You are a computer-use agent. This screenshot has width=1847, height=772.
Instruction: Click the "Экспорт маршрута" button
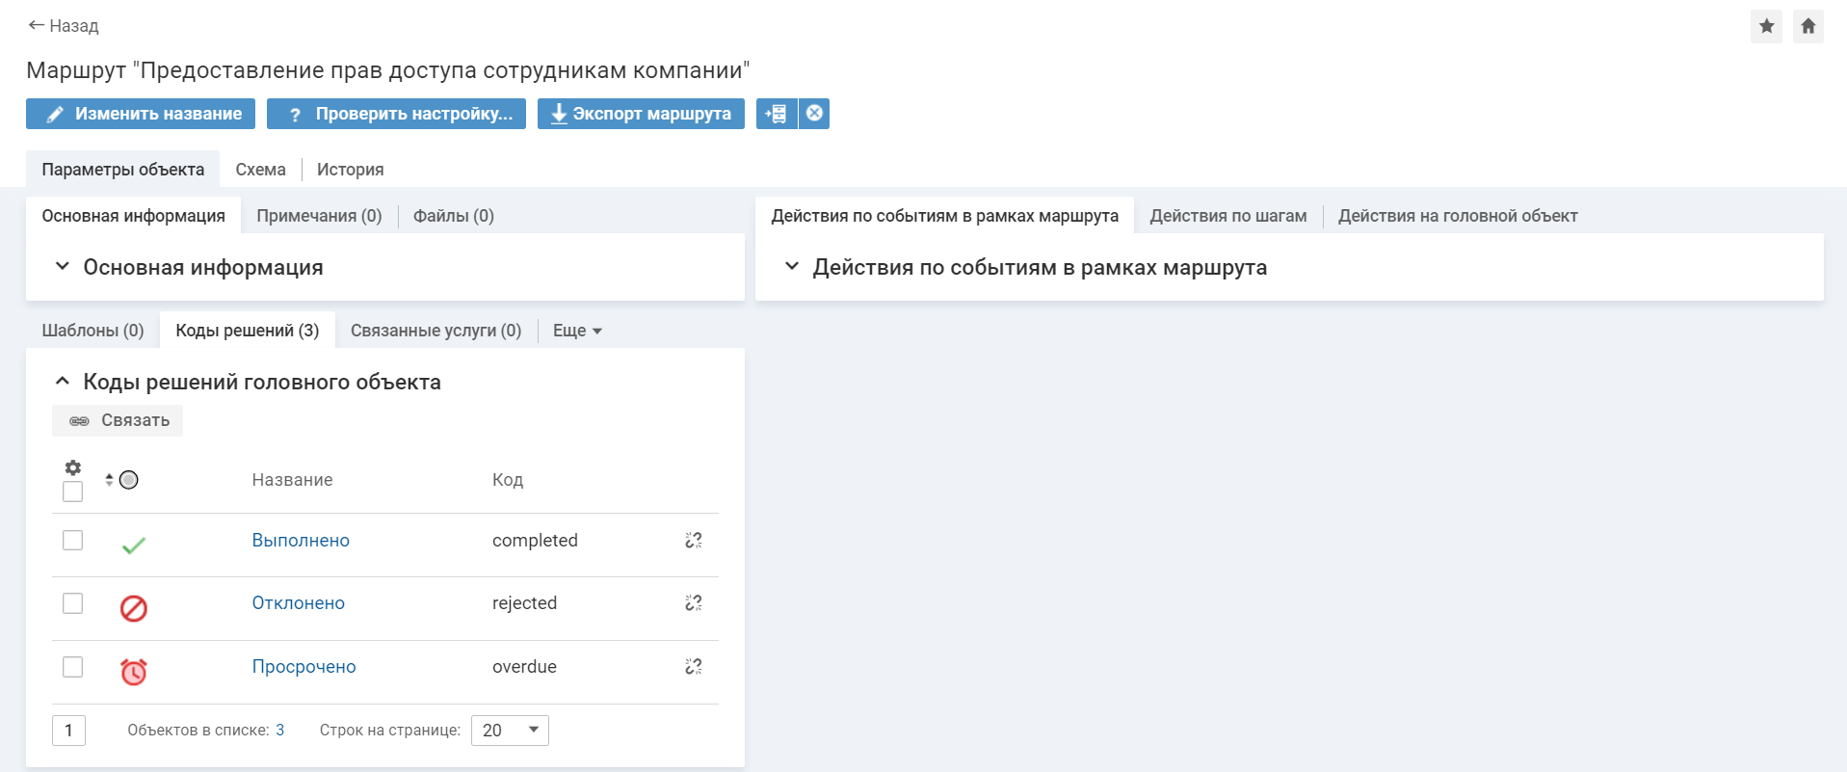click(641, 114)
